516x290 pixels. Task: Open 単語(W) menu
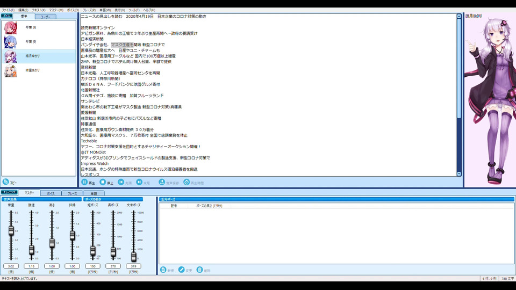pos(105,10)
